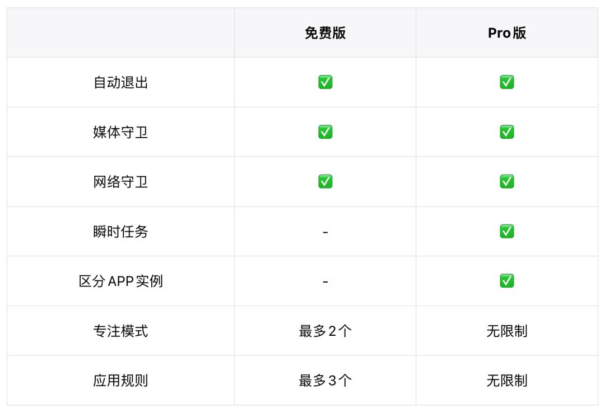Select the 网络守卫 row label

point(120,182)
